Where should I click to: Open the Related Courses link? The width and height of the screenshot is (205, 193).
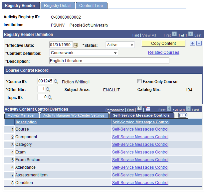coord(163,52)
